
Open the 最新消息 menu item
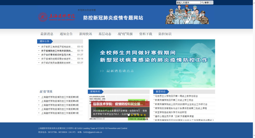click(47, 34)
